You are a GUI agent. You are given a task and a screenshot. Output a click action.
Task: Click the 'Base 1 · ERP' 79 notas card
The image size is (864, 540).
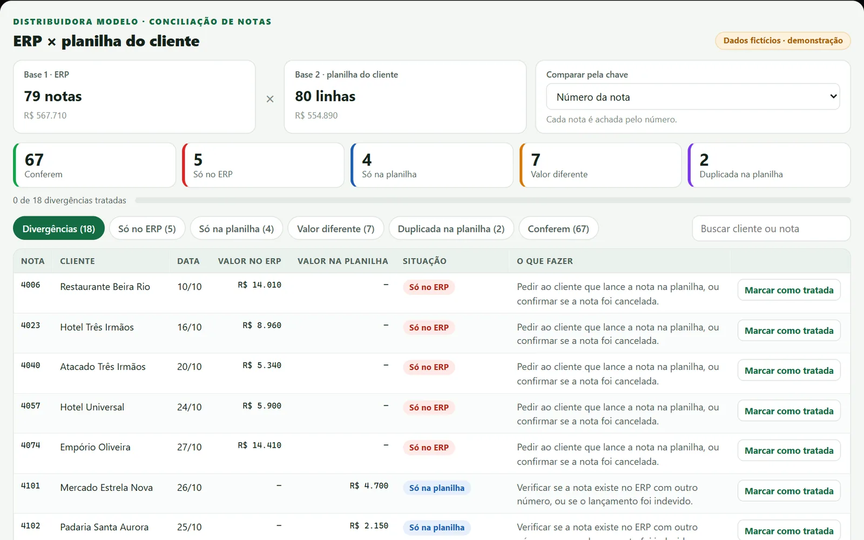click(x=134, y=97)
